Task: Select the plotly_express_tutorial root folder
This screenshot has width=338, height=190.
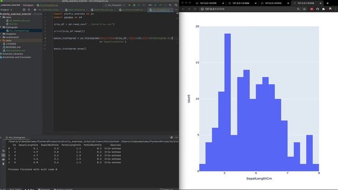Action: tap(16, 14)
